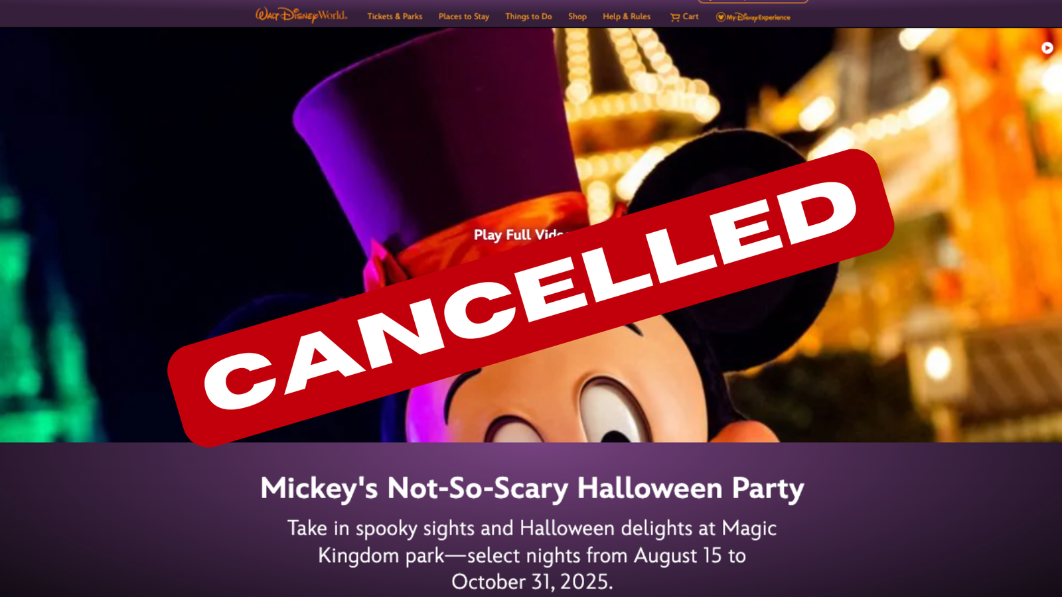
Task: Open the Shop menu item
Action: 577,17
